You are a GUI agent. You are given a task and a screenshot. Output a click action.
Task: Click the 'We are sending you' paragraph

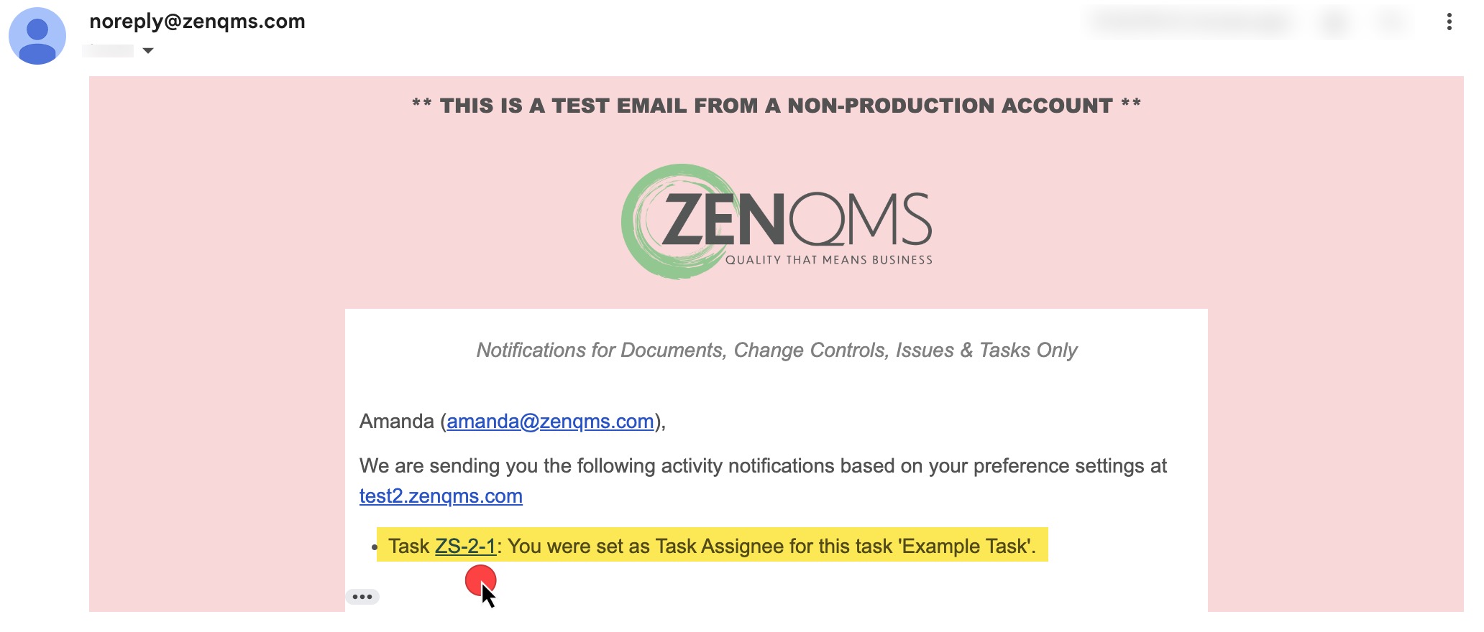coord(763,481)
